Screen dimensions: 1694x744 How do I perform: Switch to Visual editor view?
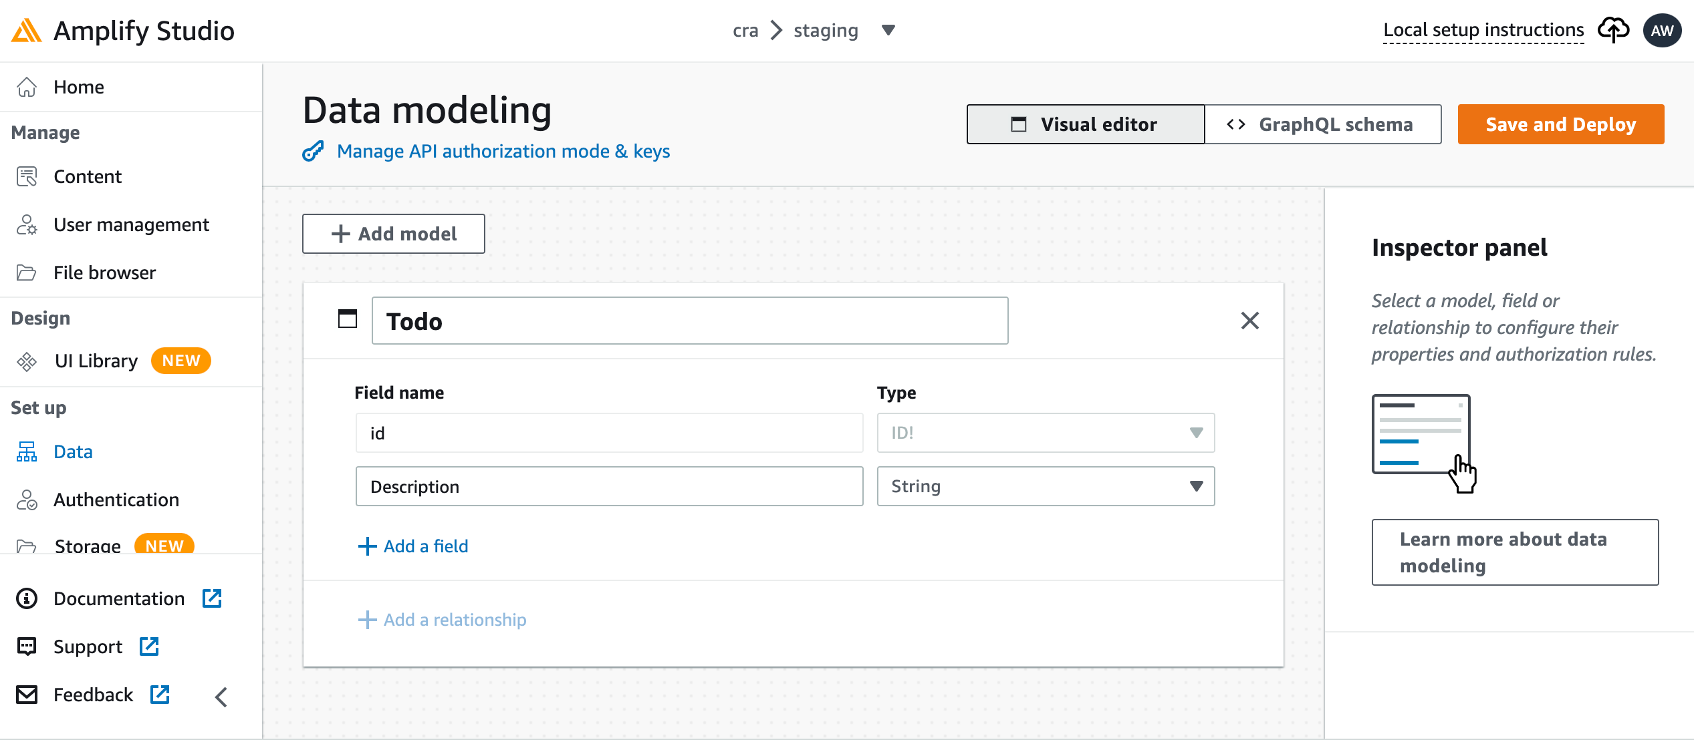1084,123
